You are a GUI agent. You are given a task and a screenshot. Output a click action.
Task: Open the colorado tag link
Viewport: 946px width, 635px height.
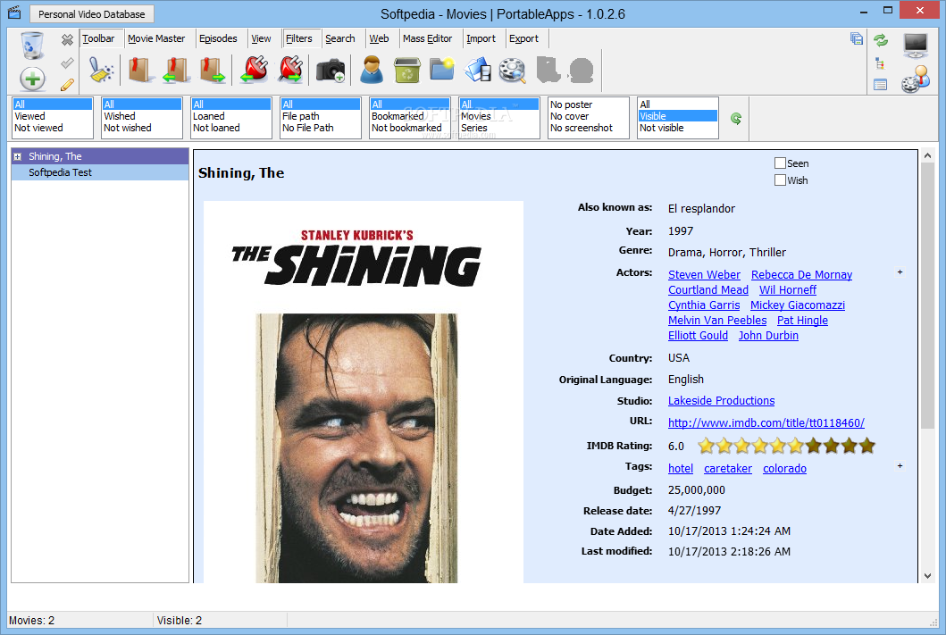click(x=784, y=469)
